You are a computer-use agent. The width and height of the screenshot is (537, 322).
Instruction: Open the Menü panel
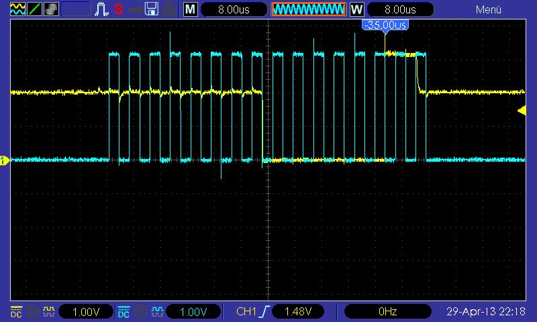click(x=489, y=9)
